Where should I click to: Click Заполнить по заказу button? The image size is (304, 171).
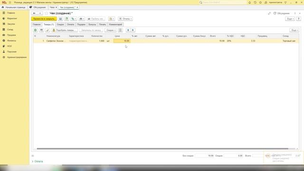coord(91,30)
